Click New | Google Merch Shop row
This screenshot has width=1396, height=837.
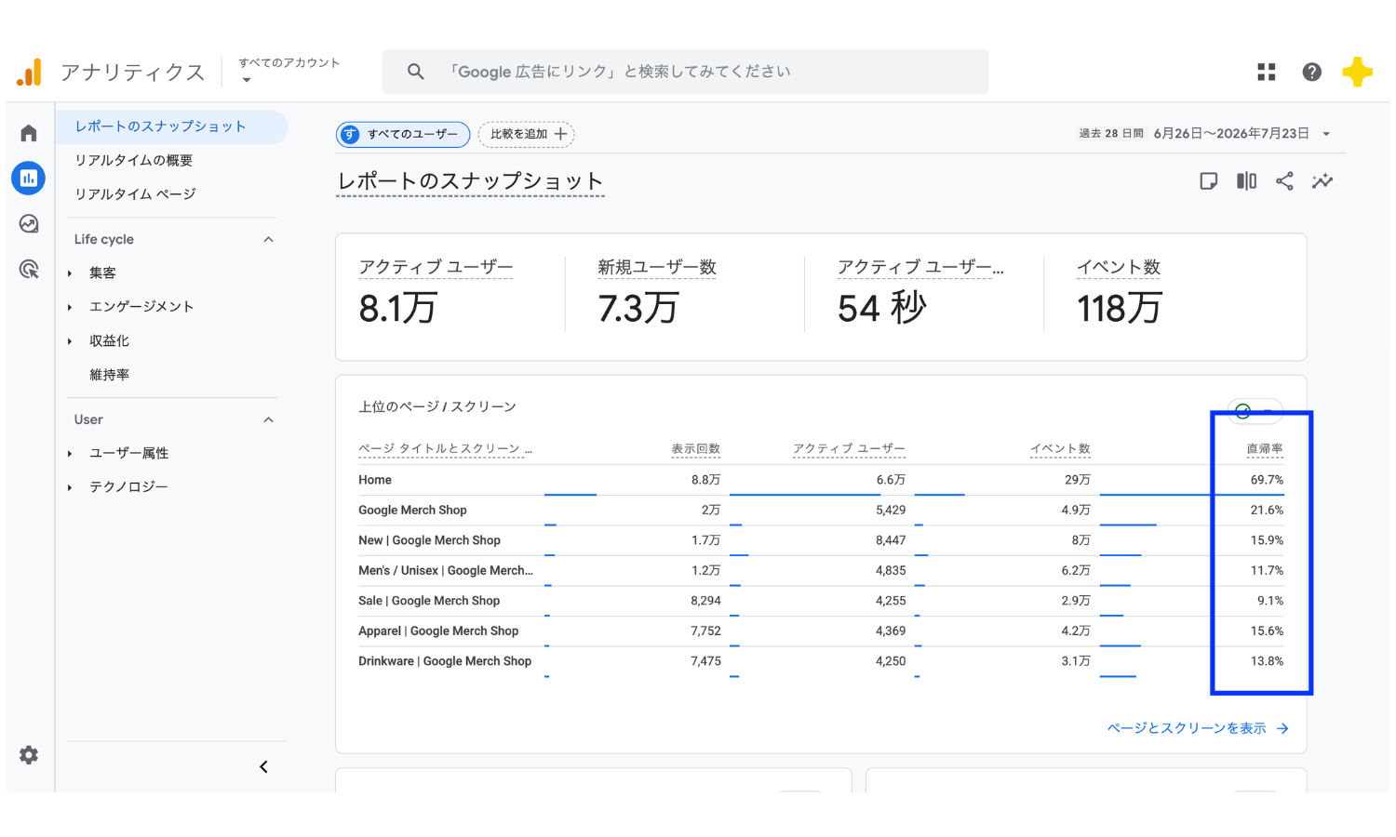(429, 540)
